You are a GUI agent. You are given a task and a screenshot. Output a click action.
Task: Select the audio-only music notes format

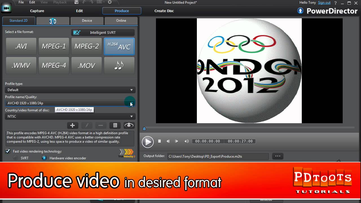[x=119, y=65]
